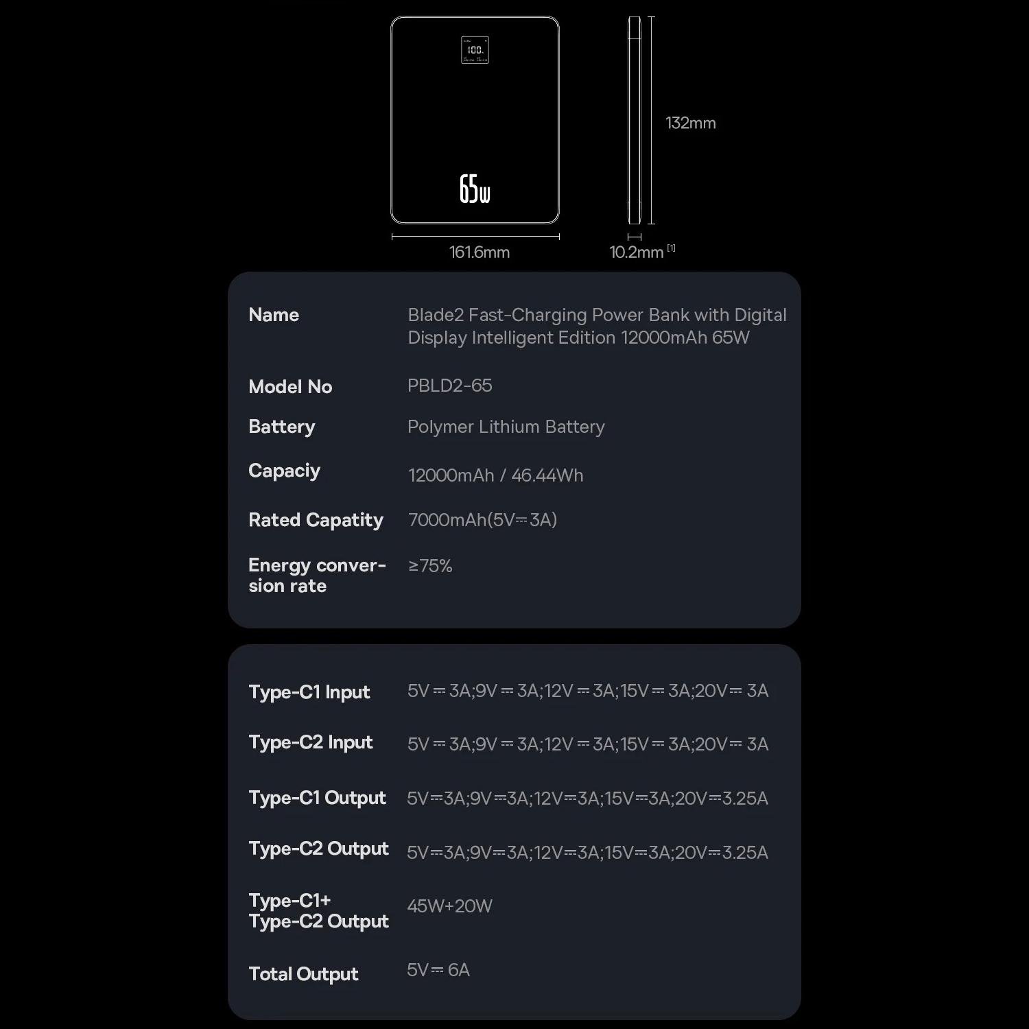This screenshot has width=1029, height=1029.
Task: Click the Type-C1 Input label
Action: (x=309, y=692)
